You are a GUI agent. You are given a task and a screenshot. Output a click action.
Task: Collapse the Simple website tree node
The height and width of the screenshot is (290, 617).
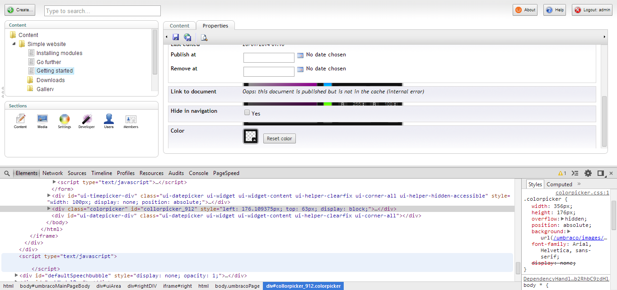click(14, 44)
